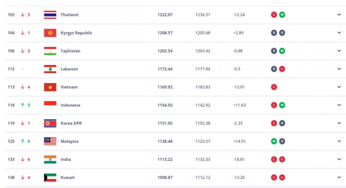Open the Korea DPR team name link
Viewport: 346px width, 188px height.
click(x=71, y=123)
